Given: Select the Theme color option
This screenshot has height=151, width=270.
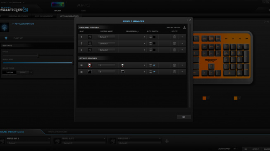Looking at the screenshot, I should (x=23, y=72).
